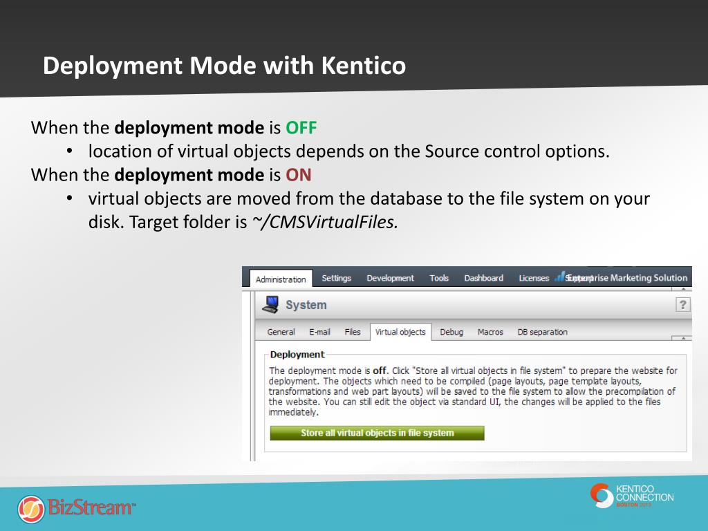Switch to the Files system tab
The height and width of the screenshot is (531, 708).
click(353, 332)
